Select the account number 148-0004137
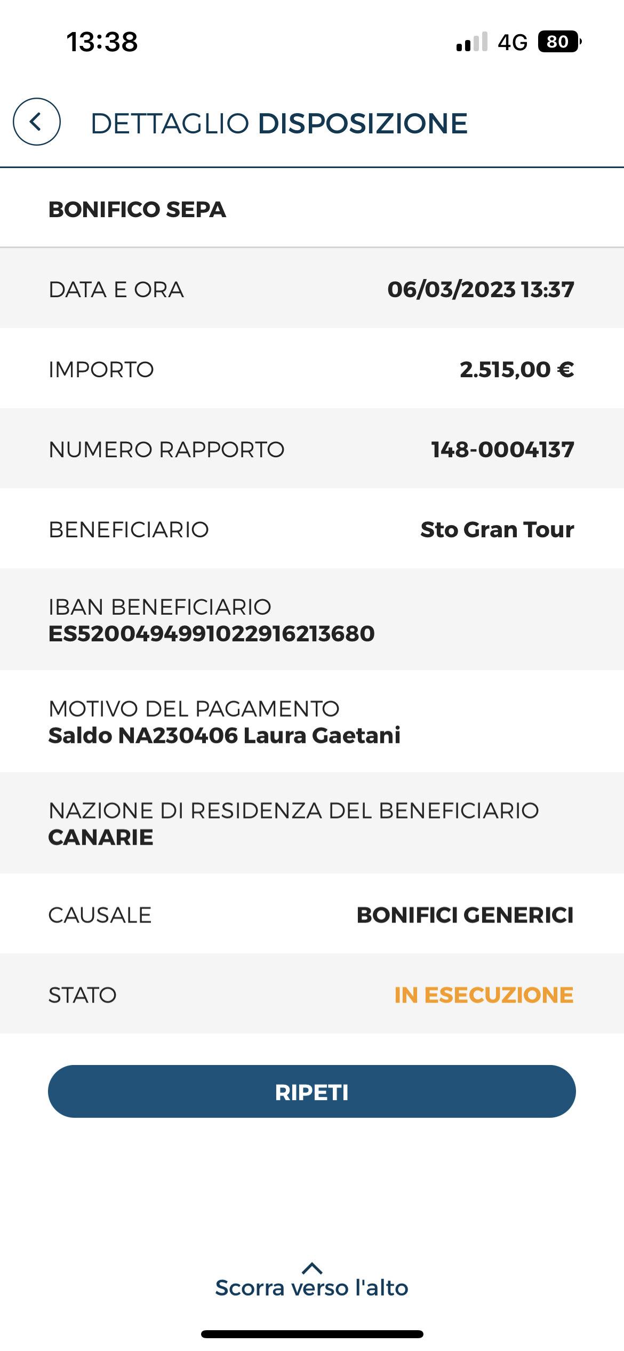The height and width of the screenshot is (1351, 624). coord(502,449)
